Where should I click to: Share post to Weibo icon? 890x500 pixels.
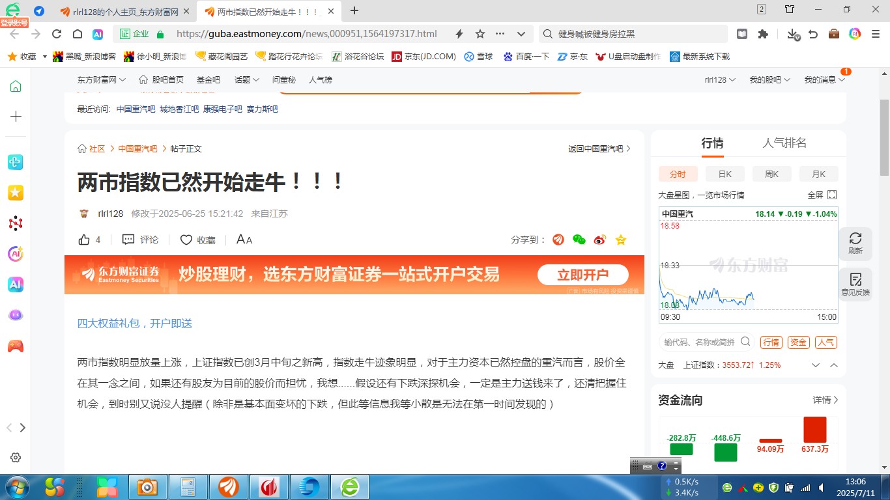600,240
